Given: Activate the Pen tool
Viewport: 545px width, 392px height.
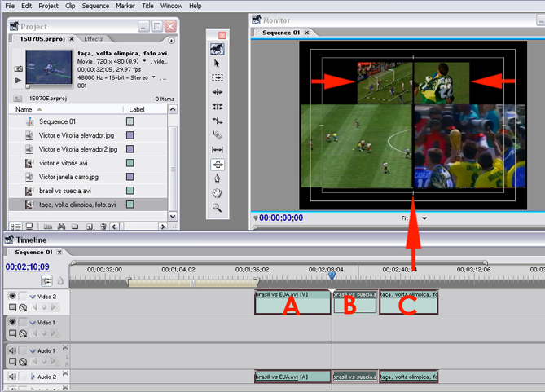Looking at the screenshot, I should point(217,178).
